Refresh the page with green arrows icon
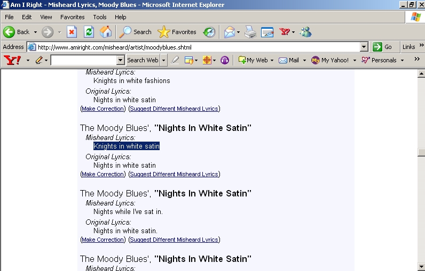 pyautogui.click(x=89, y=32)
